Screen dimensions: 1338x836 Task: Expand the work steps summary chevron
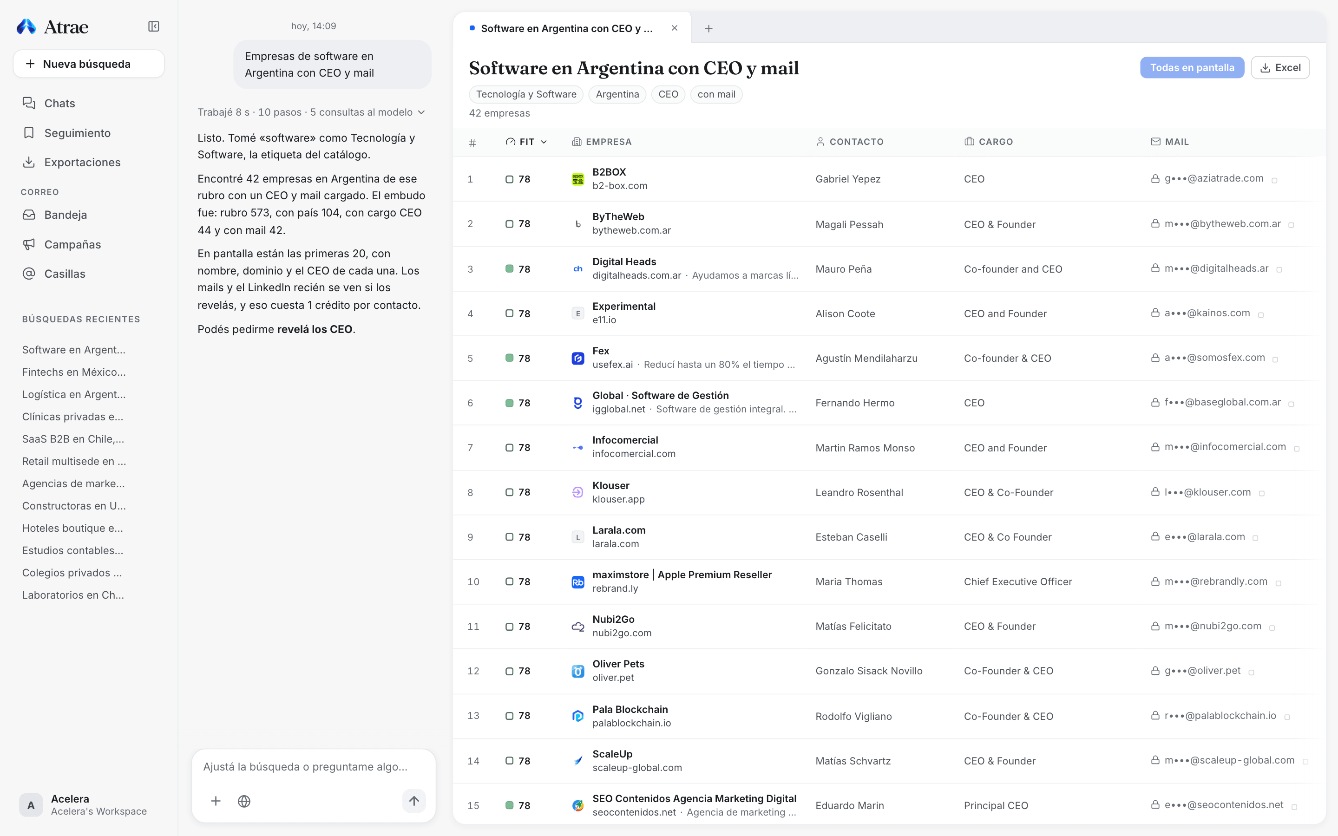422,112
